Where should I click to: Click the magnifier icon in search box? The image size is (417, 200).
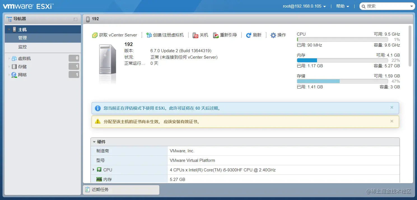(x=364, y=6)
